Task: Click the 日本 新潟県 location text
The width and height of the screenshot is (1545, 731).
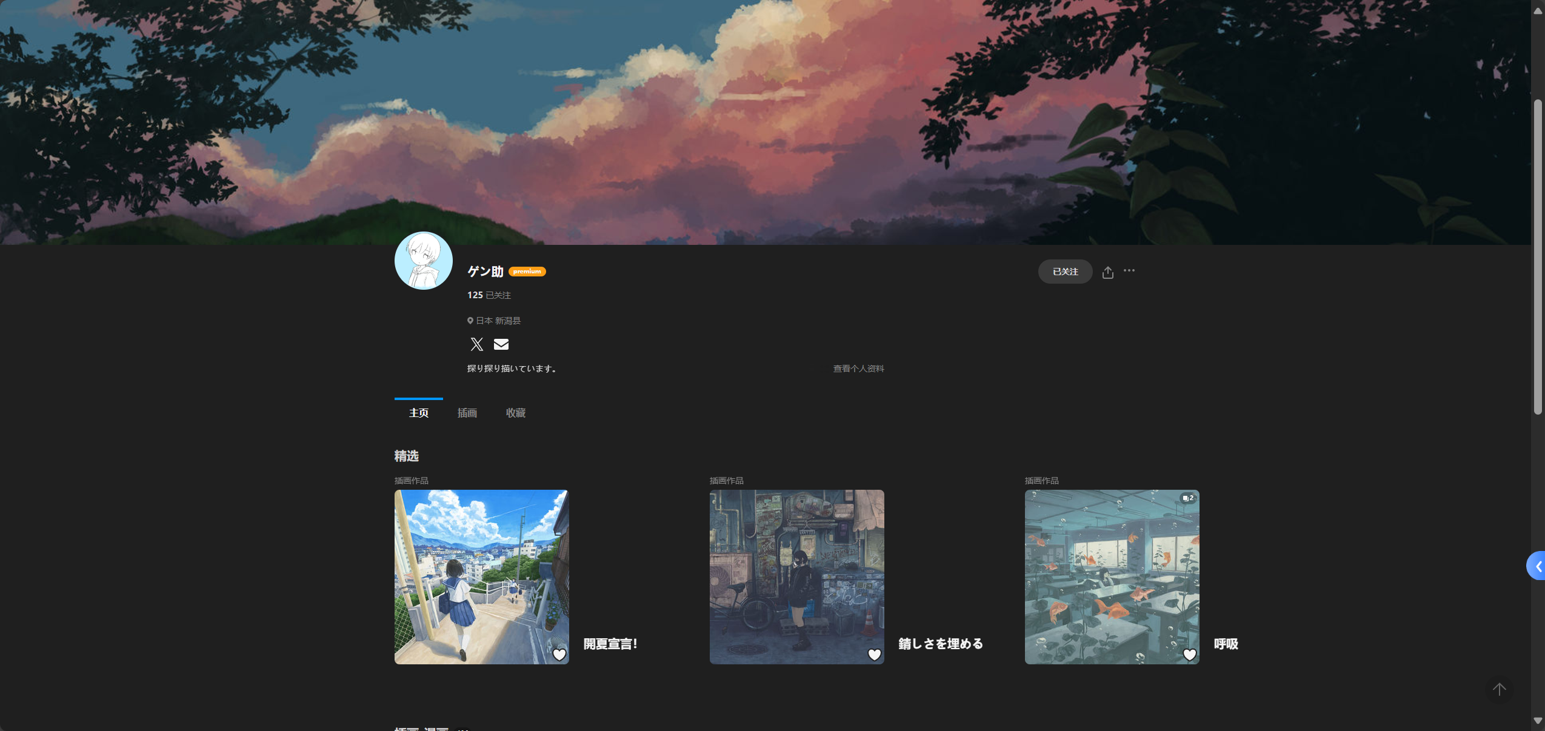Action: pos(498,321)
